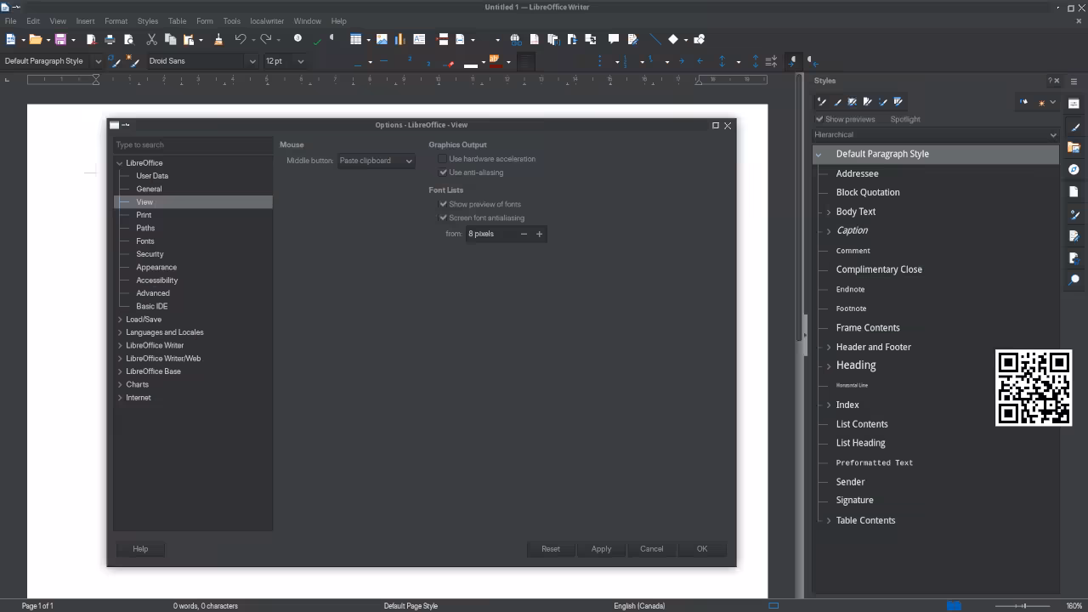Open the Format menu

(x=116, y=21)
